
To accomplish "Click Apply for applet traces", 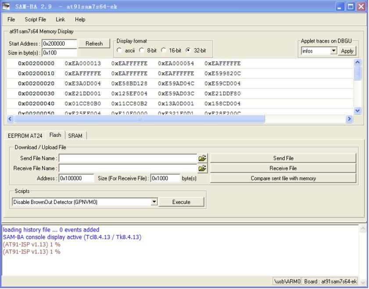I will click(347, 51).
